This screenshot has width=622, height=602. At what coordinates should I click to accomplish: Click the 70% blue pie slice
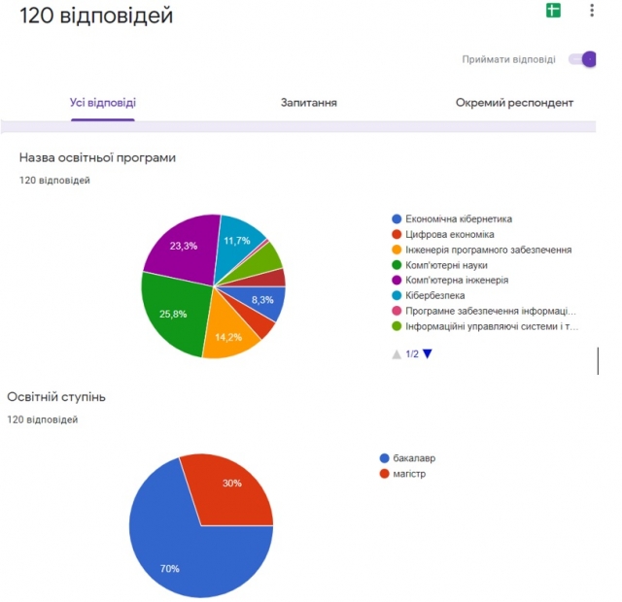[x=179, y=554]
